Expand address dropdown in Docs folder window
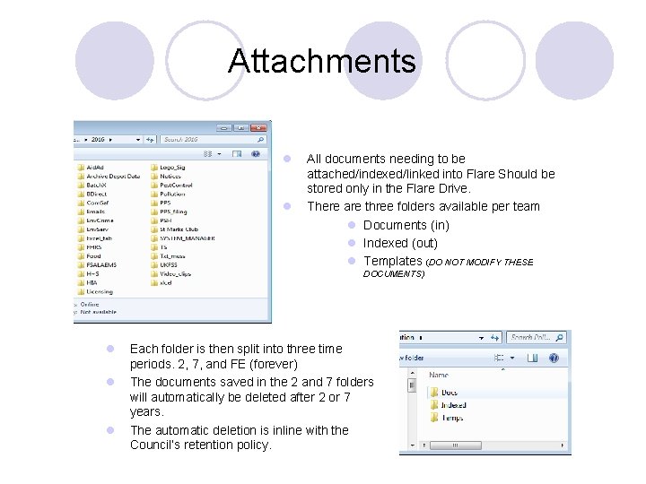The width and height of the screenshot is (646, 484). (481, 338)
